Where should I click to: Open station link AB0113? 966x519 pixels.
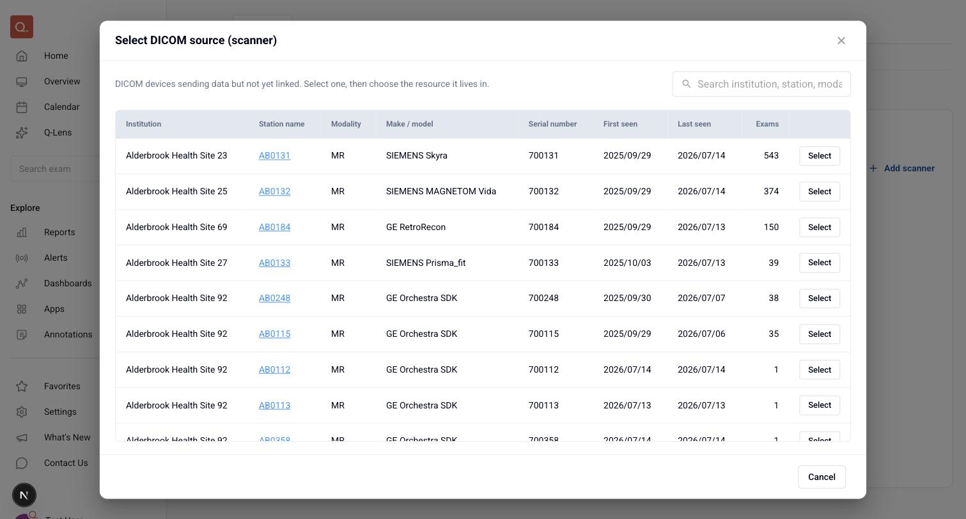coord(274,405)
